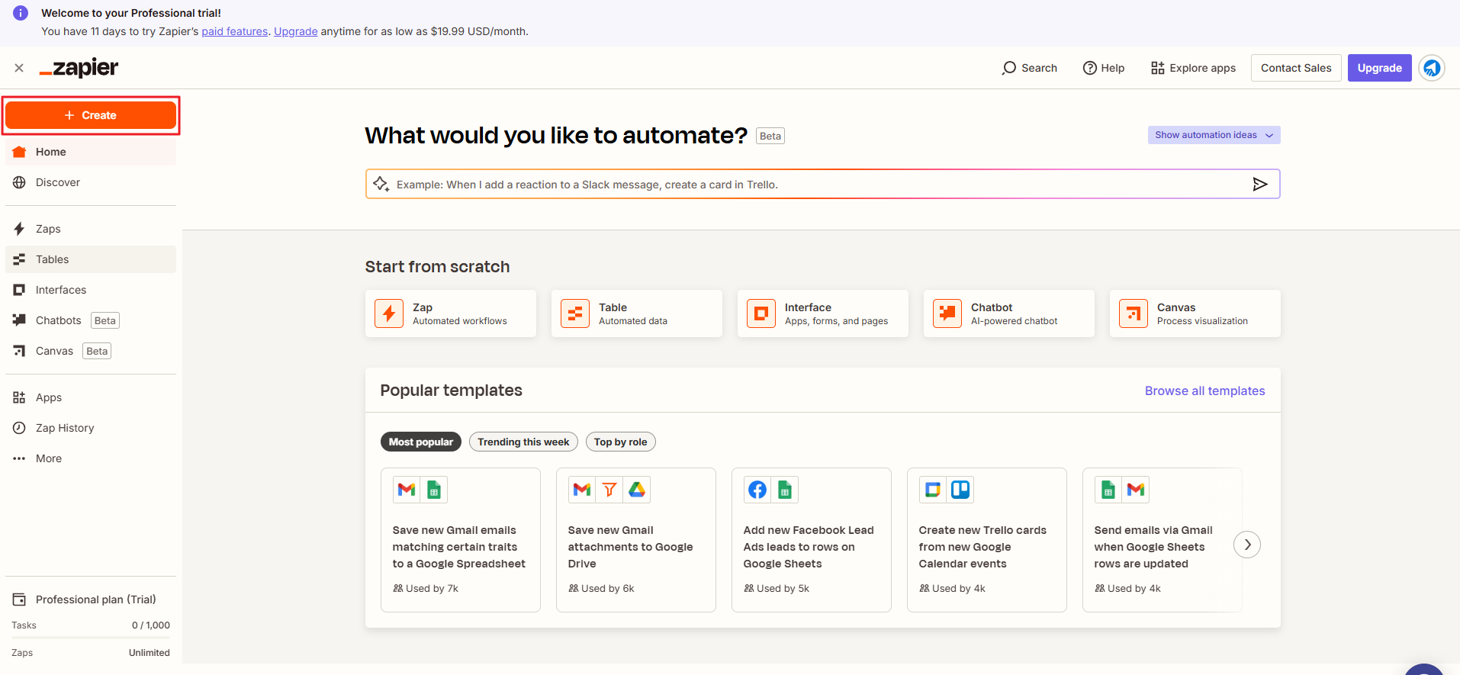The width and height of the screenshot is (1460, 675).
Task: Click the automation prompt input field
Action: pyautogui.click(x=816, y=185)
